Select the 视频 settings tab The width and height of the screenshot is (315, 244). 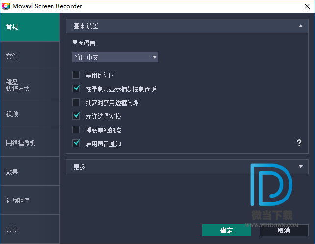click(x=30, y=114)
